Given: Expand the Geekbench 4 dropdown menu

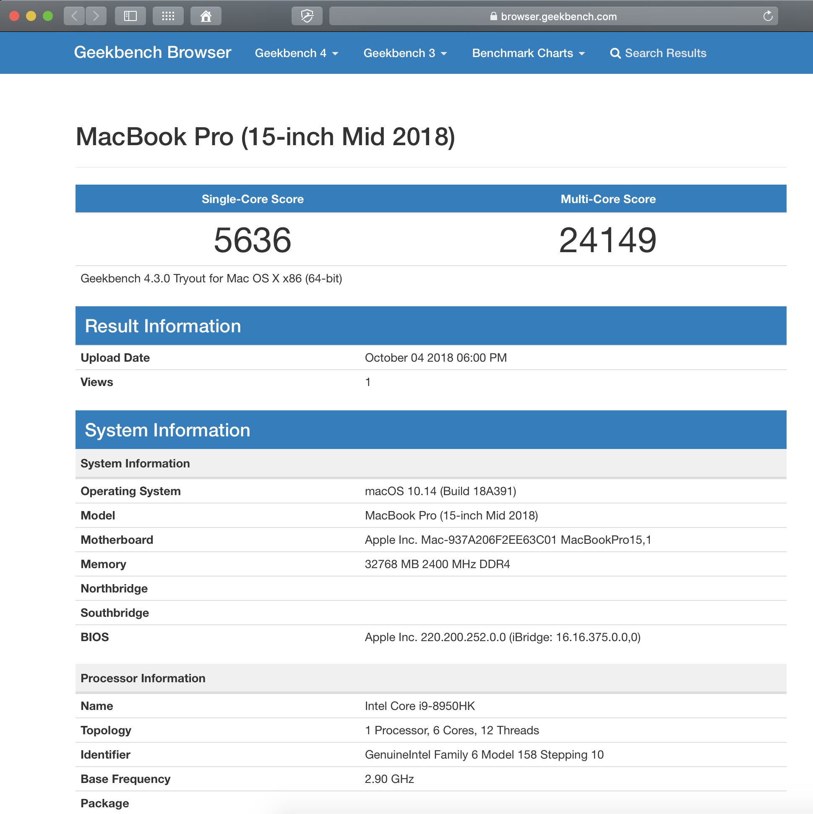Looking at the screenshot, I should (297, 53).
